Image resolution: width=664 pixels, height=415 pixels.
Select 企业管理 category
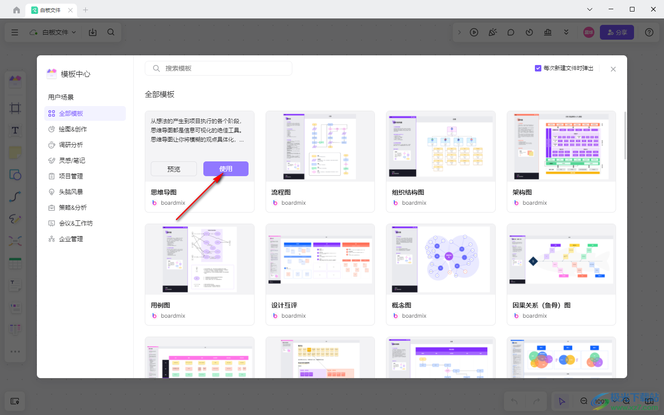[x=85, y=239]
